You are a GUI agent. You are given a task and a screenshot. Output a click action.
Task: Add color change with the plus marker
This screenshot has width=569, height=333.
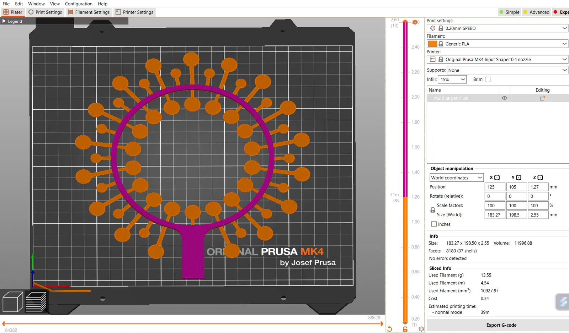click(x=415, y=22)
